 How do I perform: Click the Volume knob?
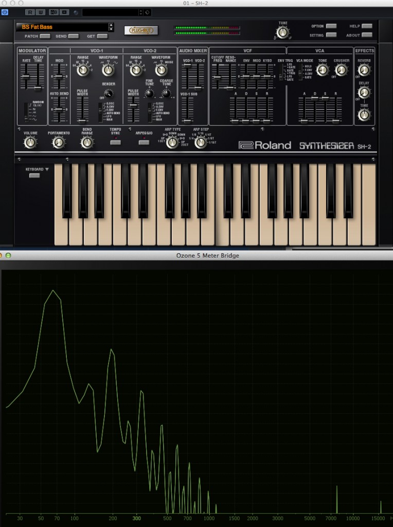(x=30, y=142)
